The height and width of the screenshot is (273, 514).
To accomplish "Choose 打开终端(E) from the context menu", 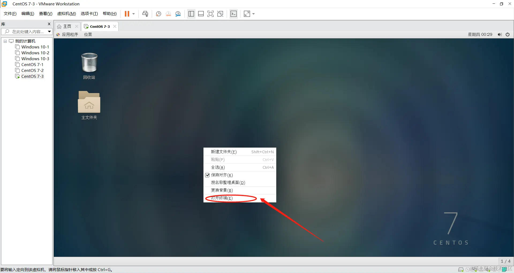I will point(240,198).
